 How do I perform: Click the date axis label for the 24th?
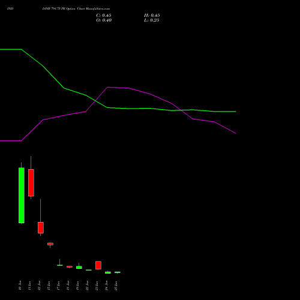pos(106,285)
